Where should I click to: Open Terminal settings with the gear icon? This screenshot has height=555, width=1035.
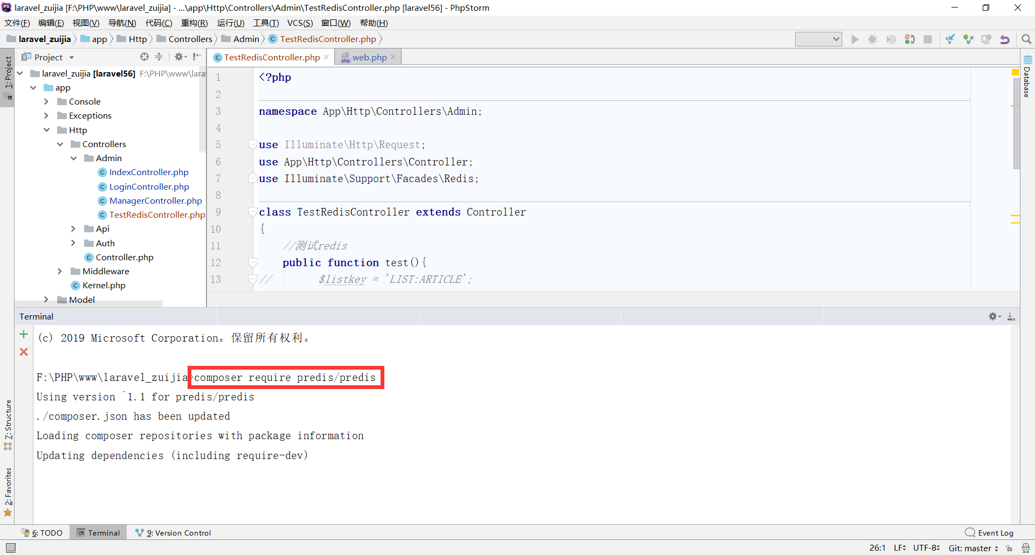993,316
